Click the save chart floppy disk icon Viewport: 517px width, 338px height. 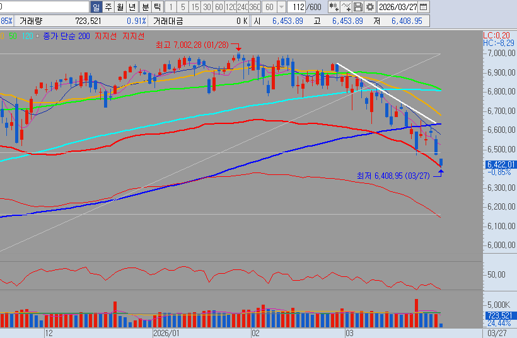click(x=357, y=7)
